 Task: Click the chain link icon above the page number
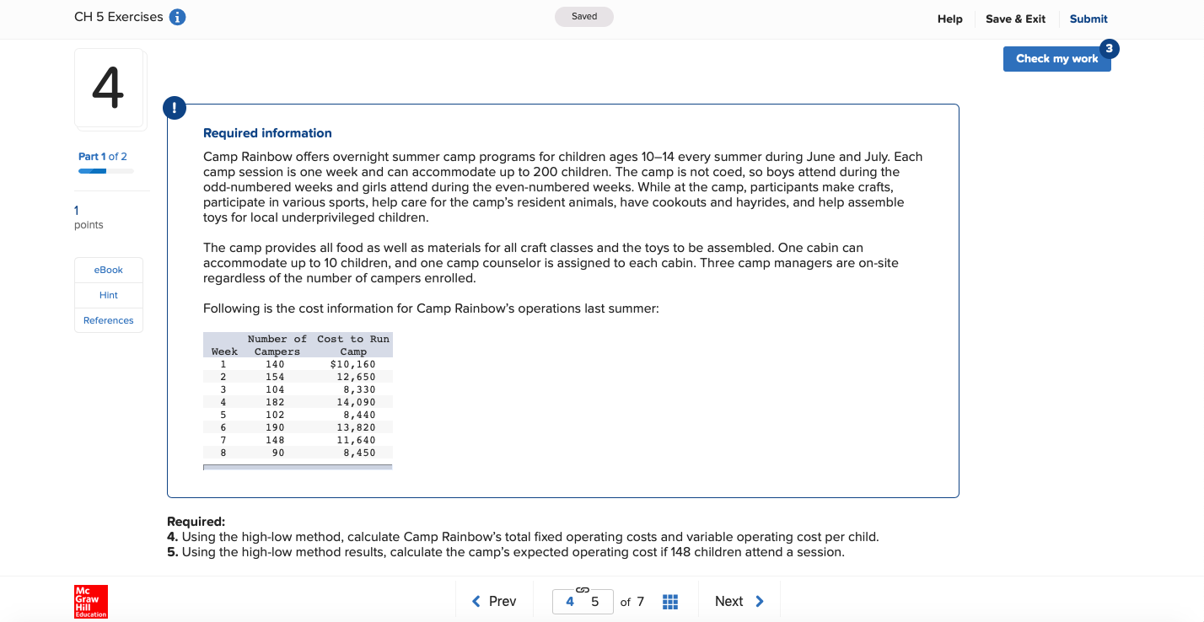point(581,591)
